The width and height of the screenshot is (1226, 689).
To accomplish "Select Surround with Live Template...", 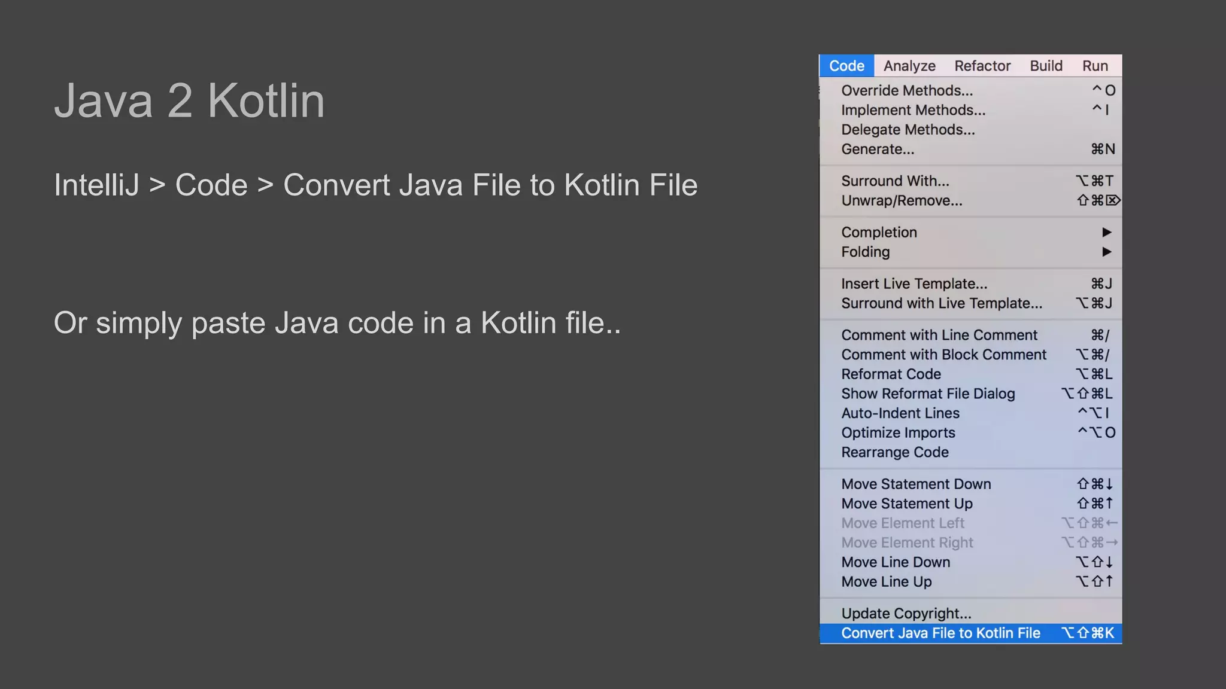I will click(x=970, y=304).
